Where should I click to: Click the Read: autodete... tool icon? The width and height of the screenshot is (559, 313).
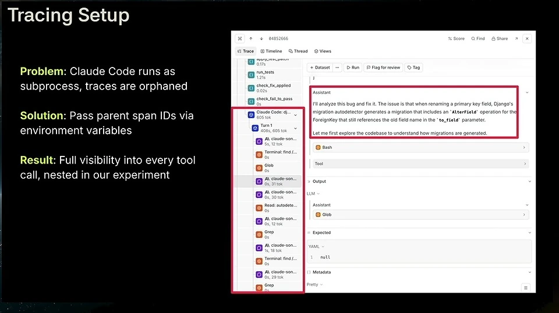click(259, 208)
